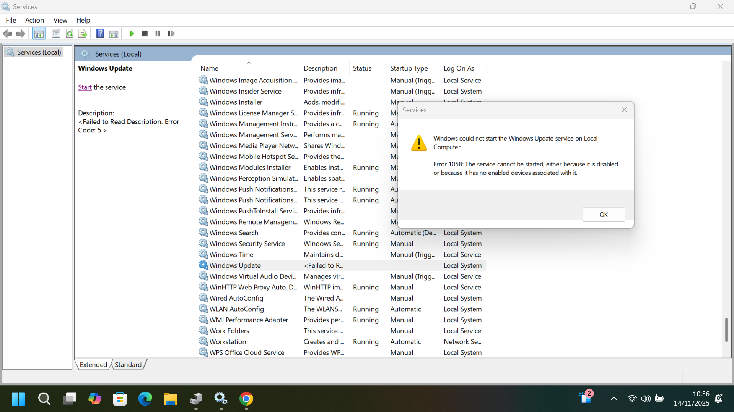Toggle the console tree visibility
The height and width of the screenshot is (412, 734).
pyautogui.click(x=39, y=34)
